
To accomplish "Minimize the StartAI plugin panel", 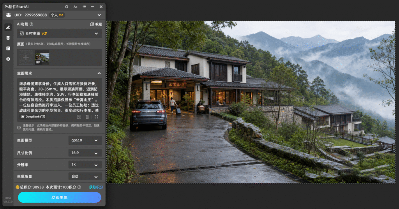I will tap(92, 7).
